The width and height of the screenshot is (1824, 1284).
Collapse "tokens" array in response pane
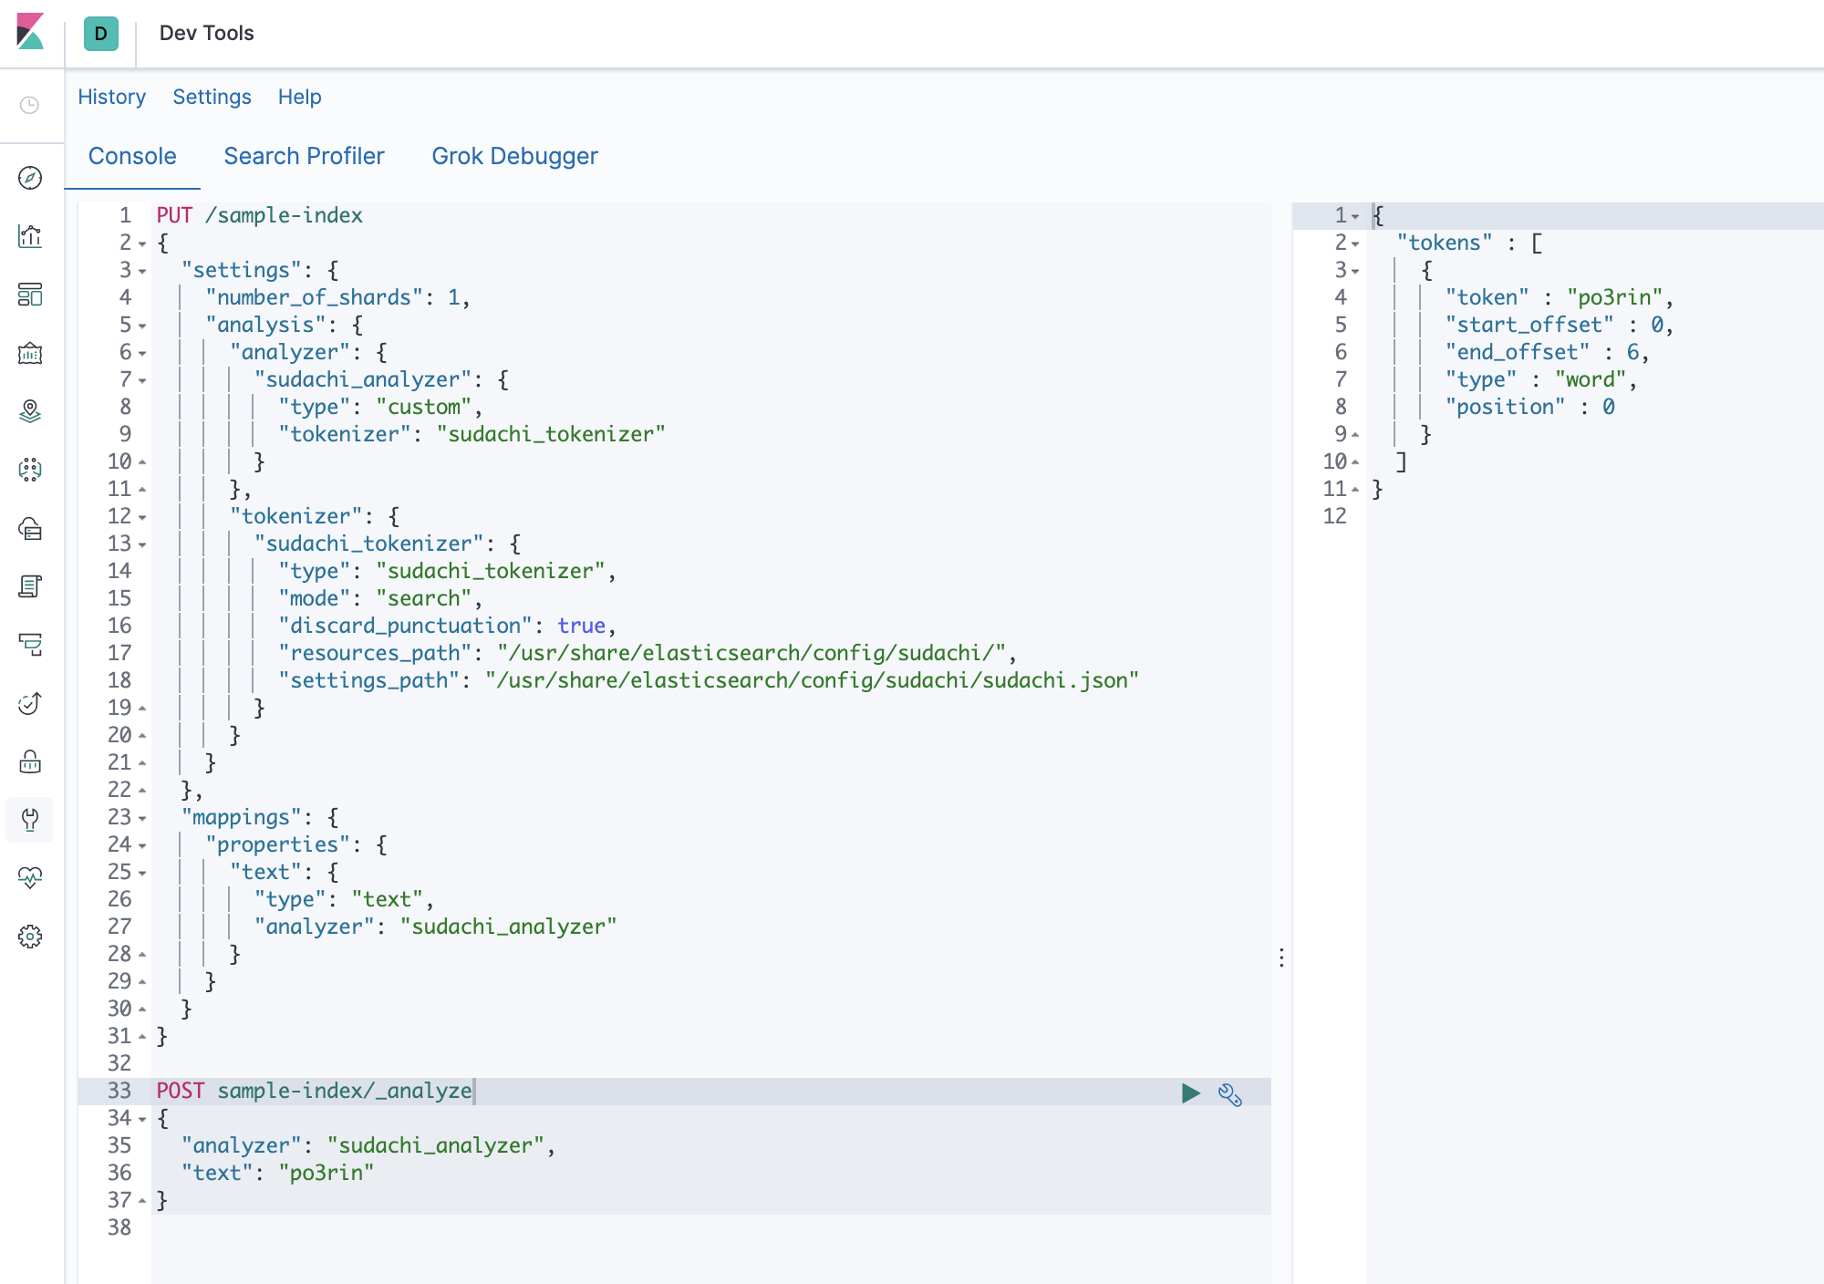pyautogui.click(x=1355, y=243)
